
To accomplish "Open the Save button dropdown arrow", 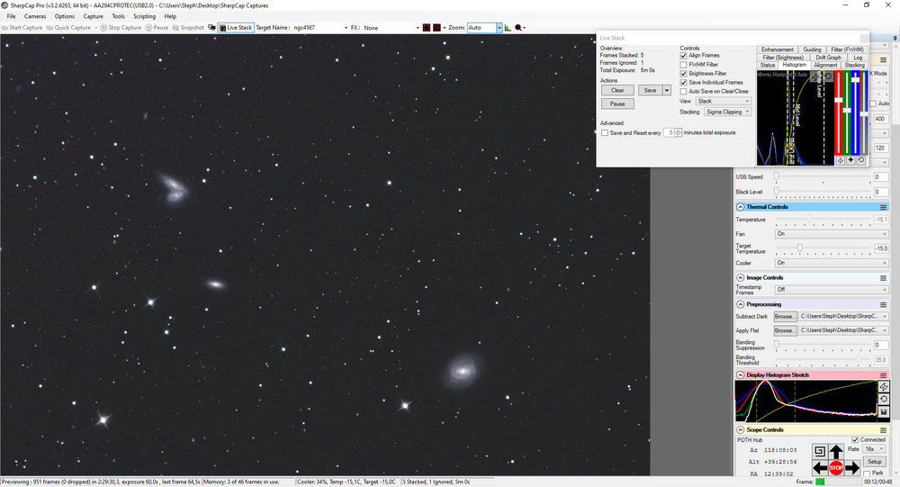I will (x=666, y=90).
